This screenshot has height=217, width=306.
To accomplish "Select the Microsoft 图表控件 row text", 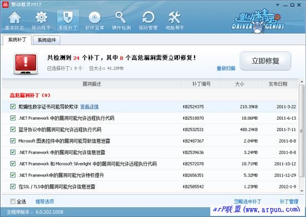I will (64, 141).
